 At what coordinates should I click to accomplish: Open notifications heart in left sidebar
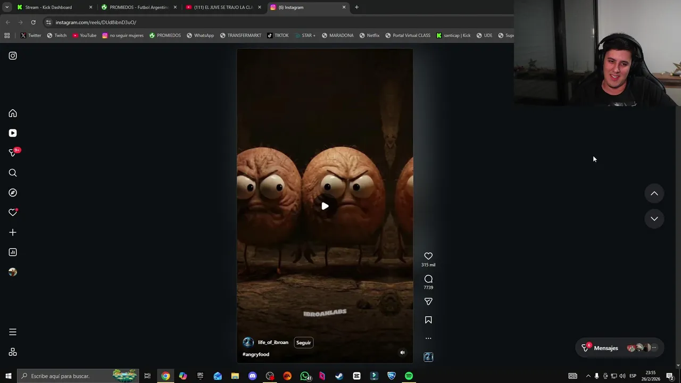13,212
